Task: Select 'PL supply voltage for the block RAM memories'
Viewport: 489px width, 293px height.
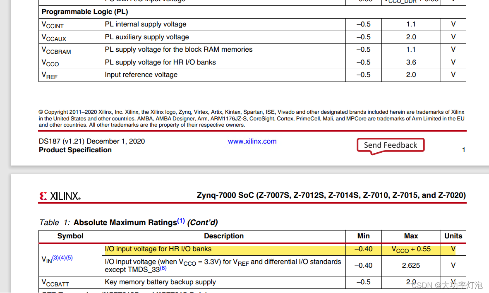Action: [x=179, y=50]
